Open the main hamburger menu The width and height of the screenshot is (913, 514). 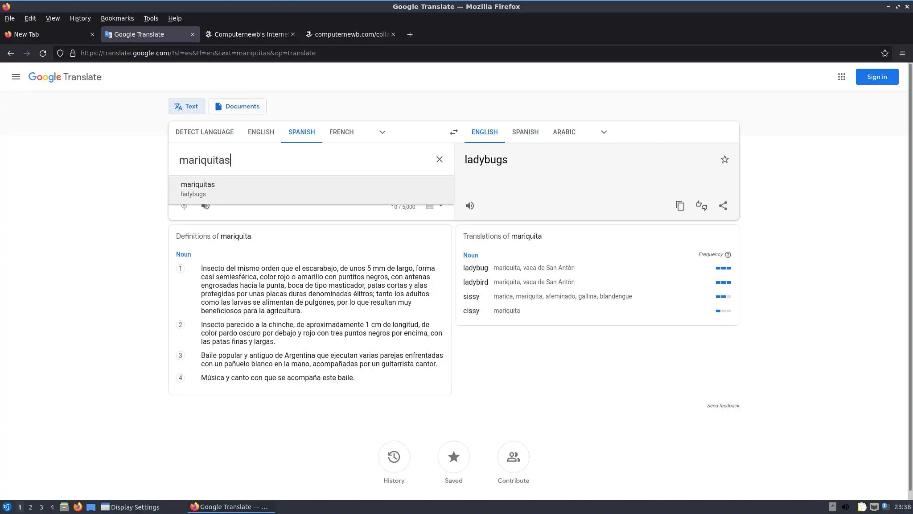(16, 77)
